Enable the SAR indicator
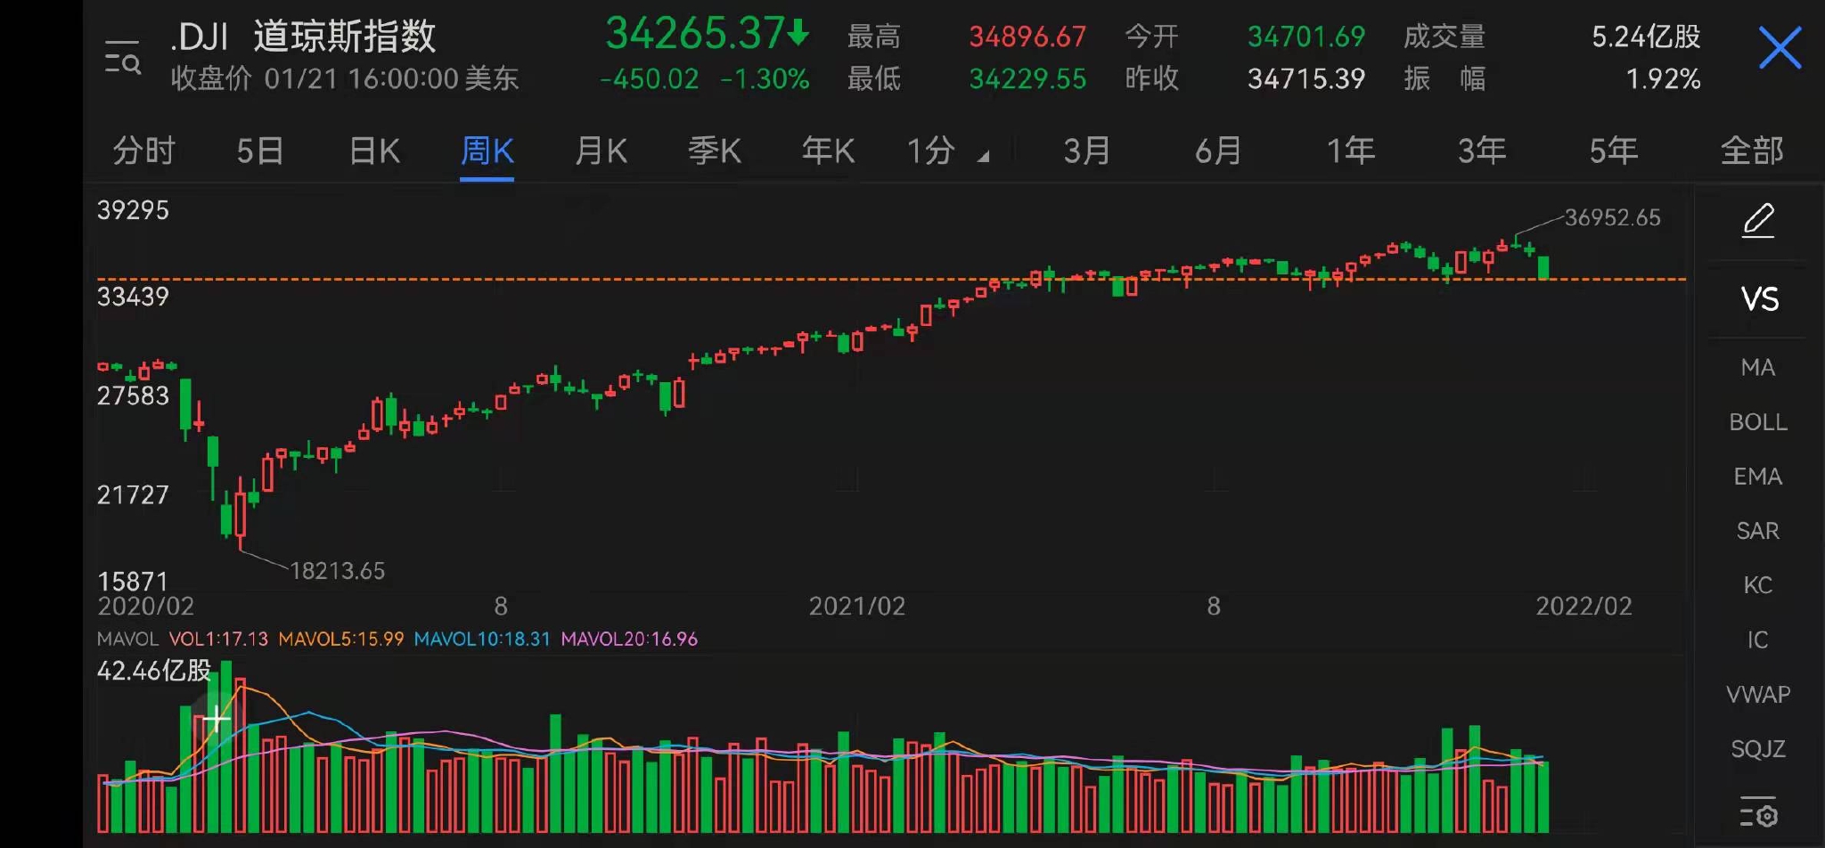Image resolution: width=1825 pixels, height=848 pixels. 1757,531
